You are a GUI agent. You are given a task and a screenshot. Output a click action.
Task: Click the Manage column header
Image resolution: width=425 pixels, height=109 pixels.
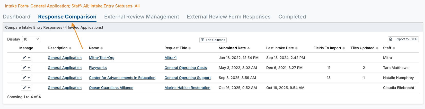pos(26,48)
